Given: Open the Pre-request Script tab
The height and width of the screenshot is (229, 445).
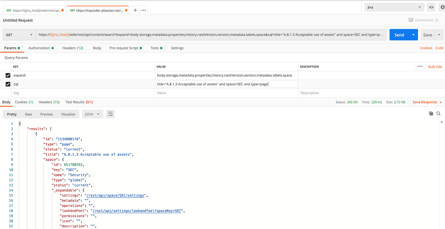Looking at the screenshot, I should coord(126,48).
